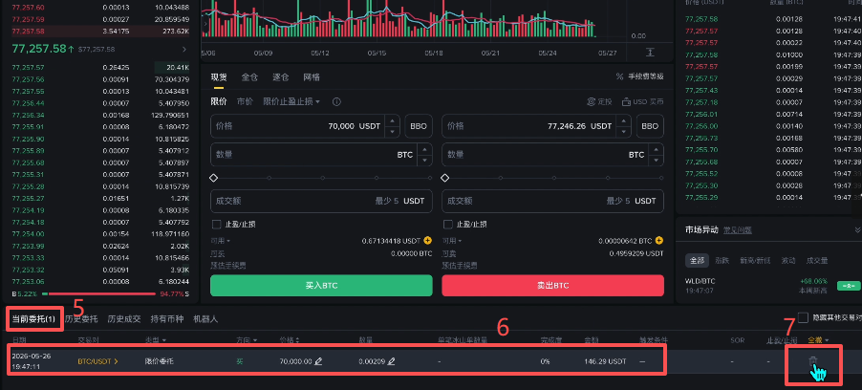862x390 pixels.
Task: Click the green pattern badge for WLD/BTC
Action: pos(849,286)
